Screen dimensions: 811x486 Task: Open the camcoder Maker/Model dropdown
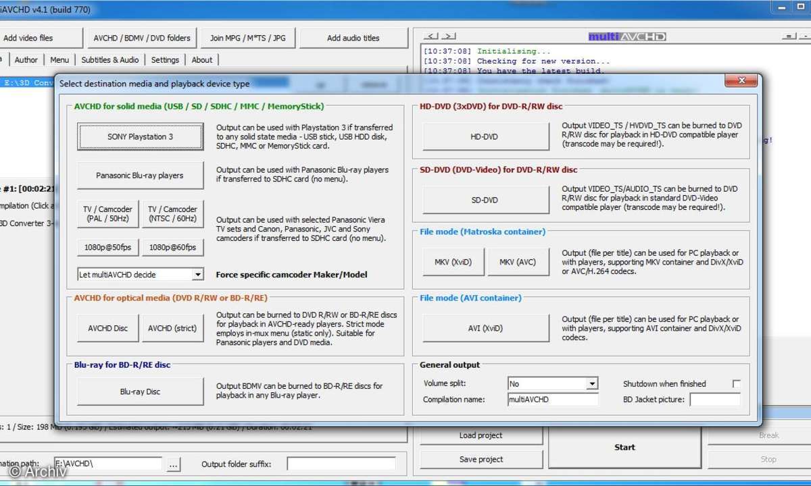[x=140, y=275]
